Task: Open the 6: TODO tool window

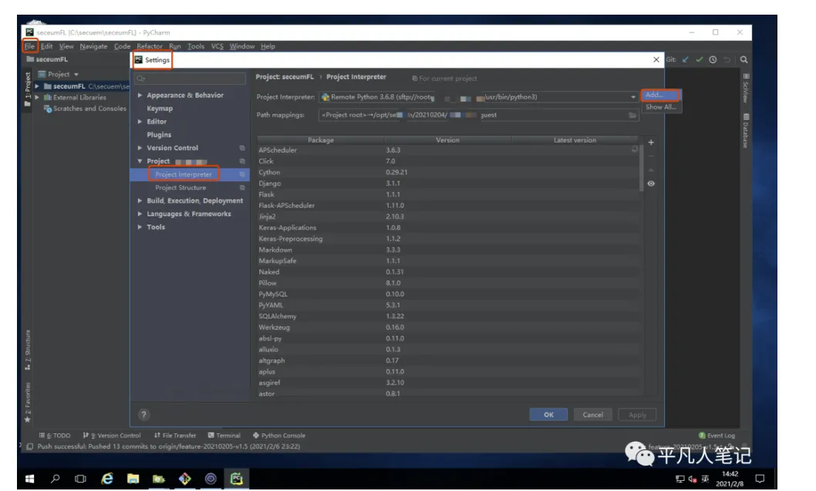Action: pos(55,436)
